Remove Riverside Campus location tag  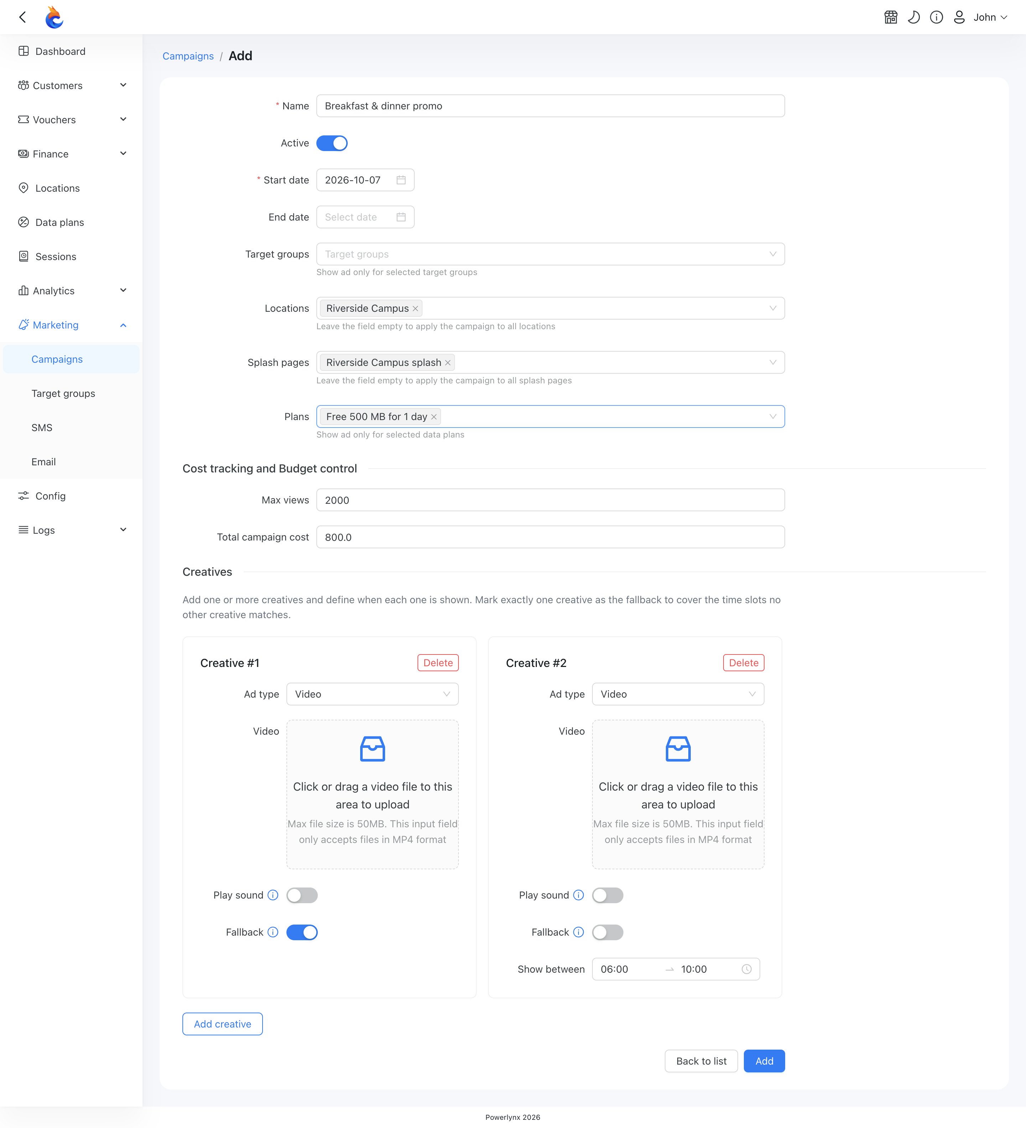click(x=415, y=308)
